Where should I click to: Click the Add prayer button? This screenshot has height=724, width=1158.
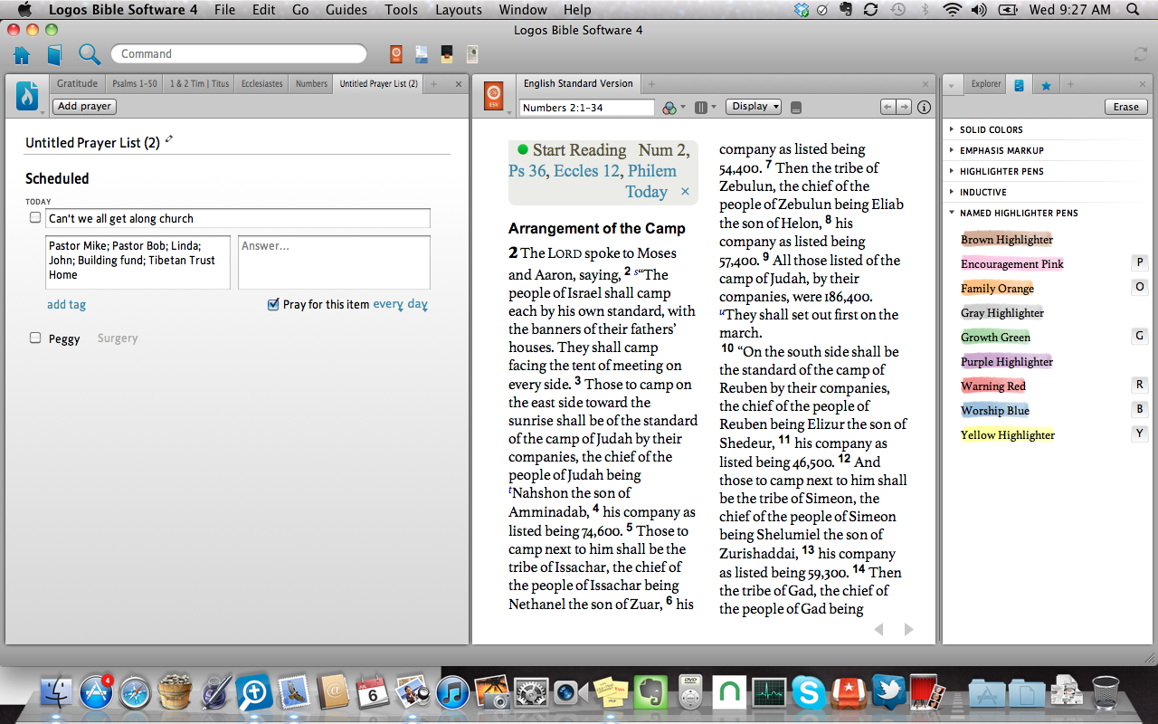(x=84, y=107)
